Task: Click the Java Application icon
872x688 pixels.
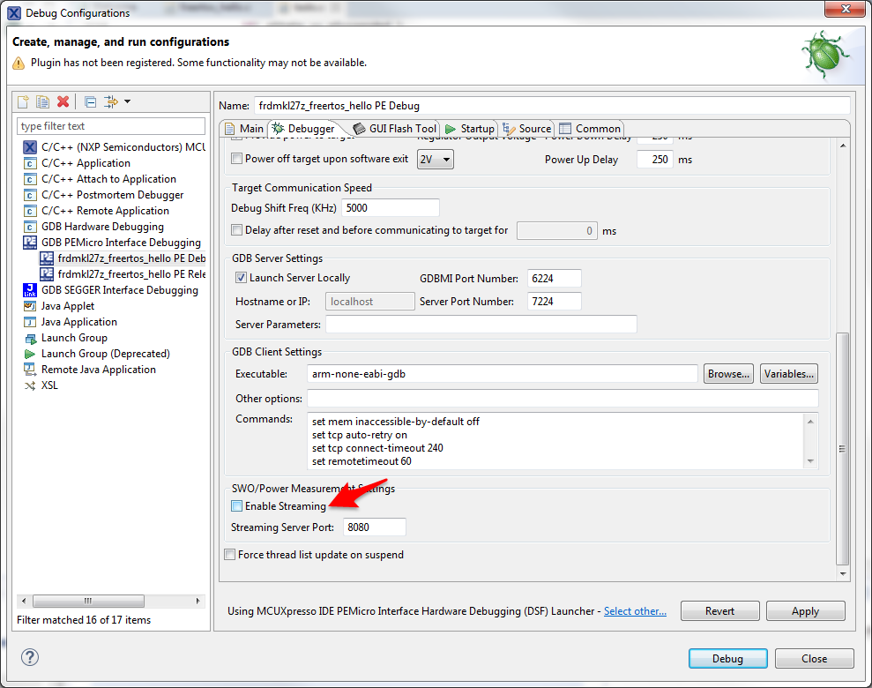Action: click(x=30, y=322)
